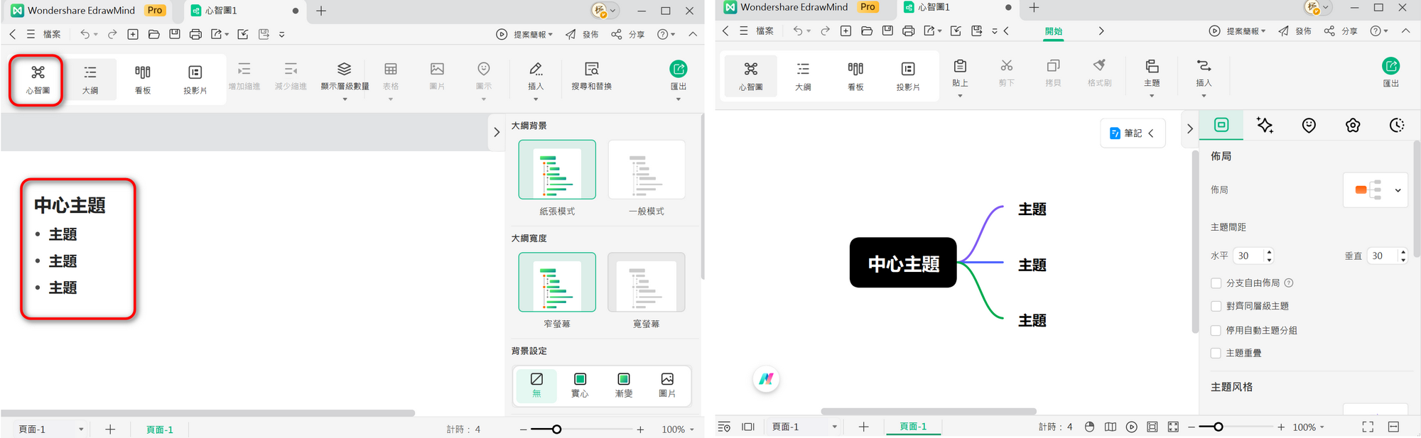Select 實心 solid color background option
This screenshot has height=438, width=1421.
point(580,385)
